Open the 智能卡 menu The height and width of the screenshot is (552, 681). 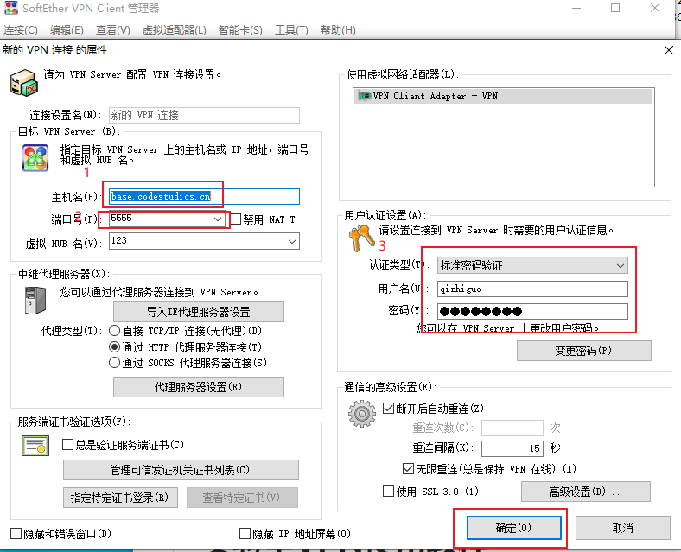[240, 30]
